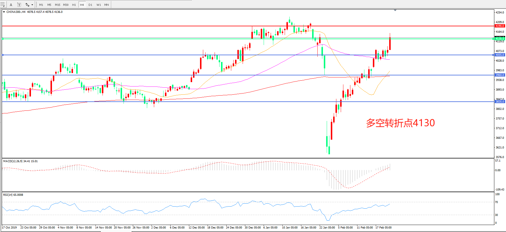Click the Arrows objects tool icon
This screenshot has height=232, width=506.
[x=27, y=5]
